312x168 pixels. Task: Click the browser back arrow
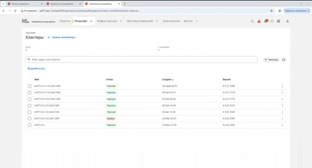click(4, 11)
